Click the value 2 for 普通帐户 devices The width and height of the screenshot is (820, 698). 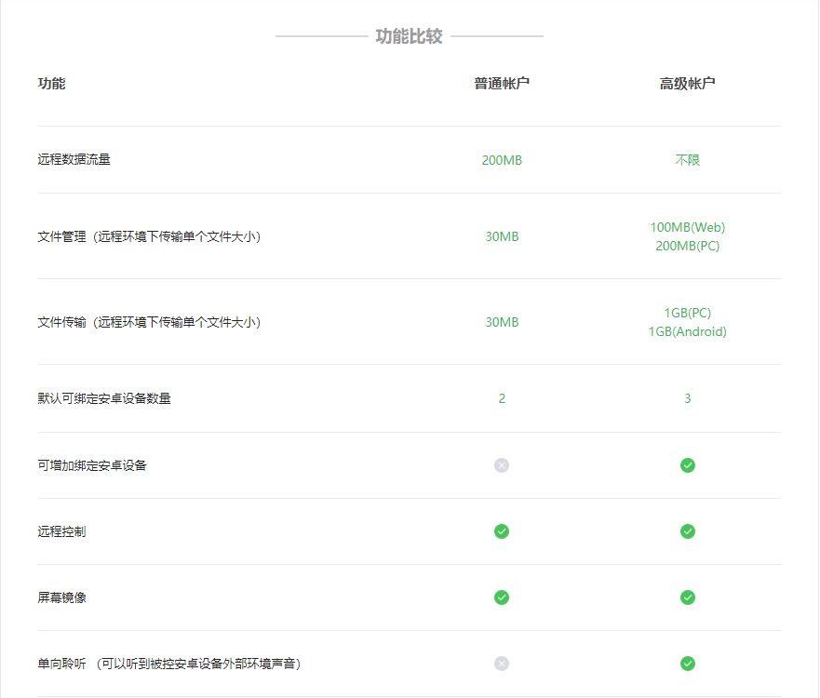(502, 399)
